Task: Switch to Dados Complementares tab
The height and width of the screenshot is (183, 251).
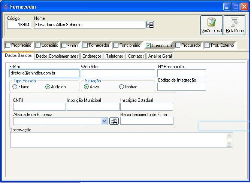Action: (57, 56)
